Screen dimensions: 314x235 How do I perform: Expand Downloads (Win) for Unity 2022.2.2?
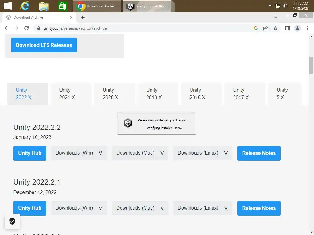79,153
